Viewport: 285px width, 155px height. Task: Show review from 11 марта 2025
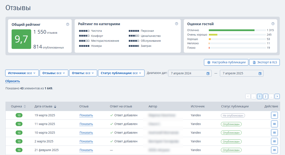click(x=86, y=124)
